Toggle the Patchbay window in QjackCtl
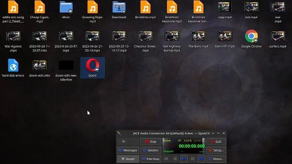This screenshot has height=164, width=292. [x=151, y=159]
